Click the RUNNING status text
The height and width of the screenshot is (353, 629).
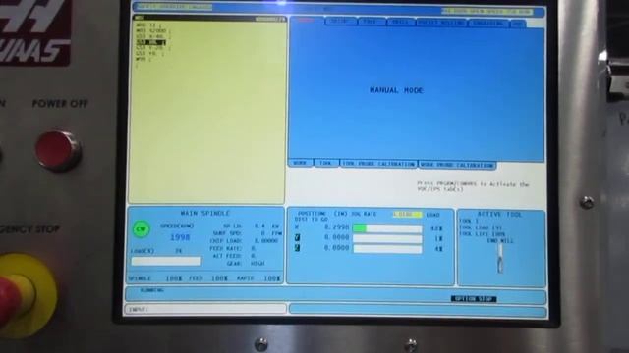[151, 290]
